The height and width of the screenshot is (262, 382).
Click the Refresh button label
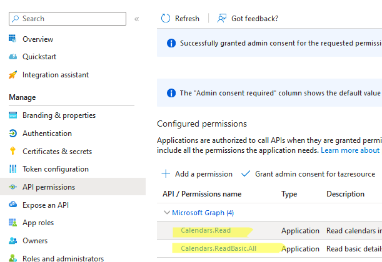tap(187, 19)
